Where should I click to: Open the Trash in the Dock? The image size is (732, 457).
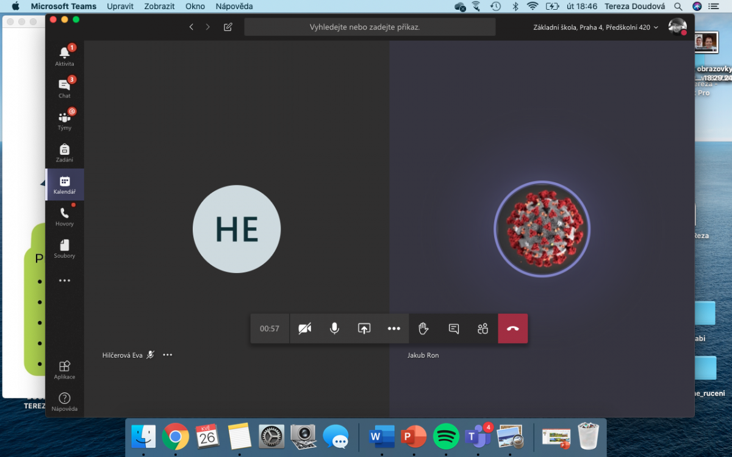(x=589, y=436)
